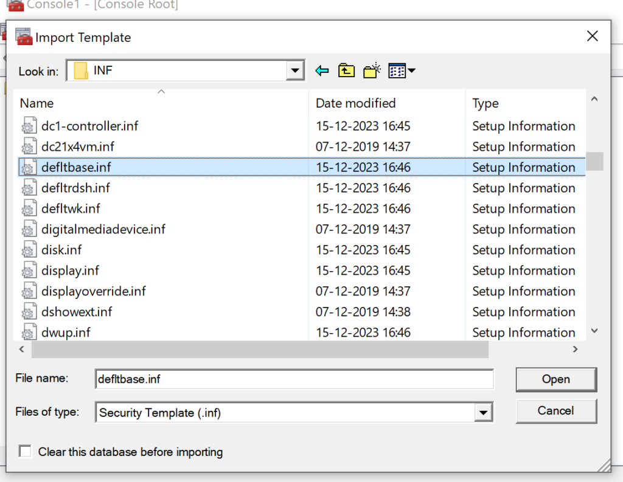The height and width of the screenshot is (482, 623).
Task: Open the View menu icon
Action: tap(402, 71)
